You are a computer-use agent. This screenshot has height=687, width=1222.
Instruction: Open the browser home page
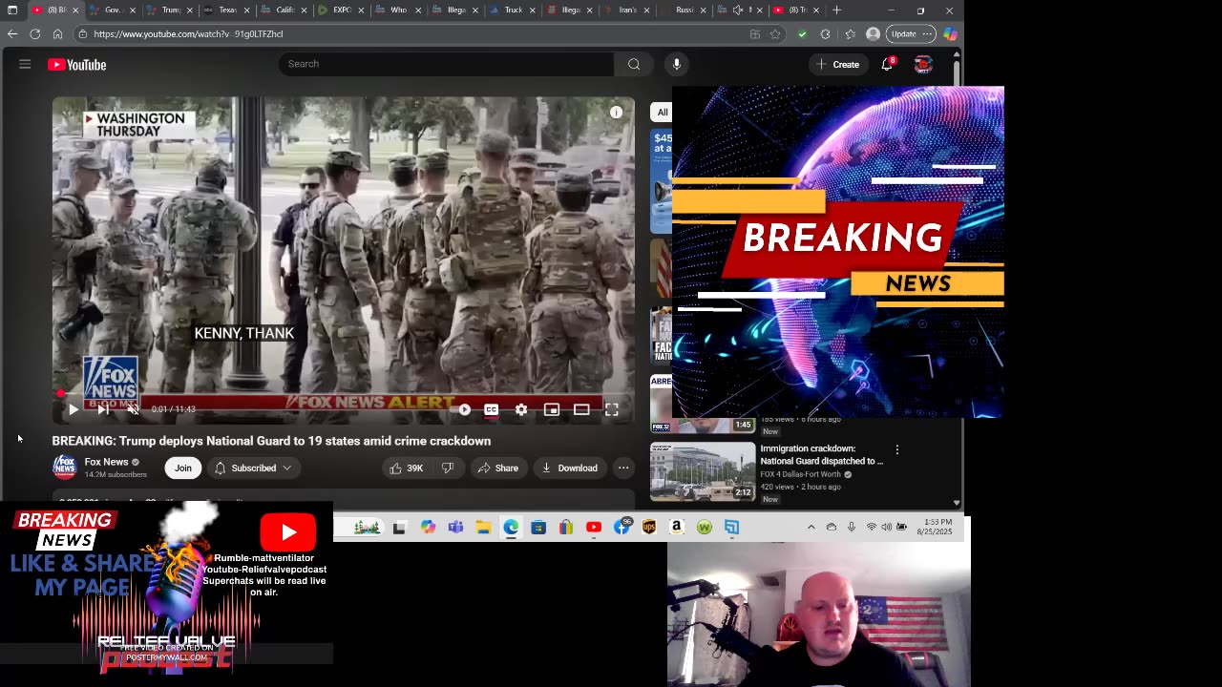point(57,33)
